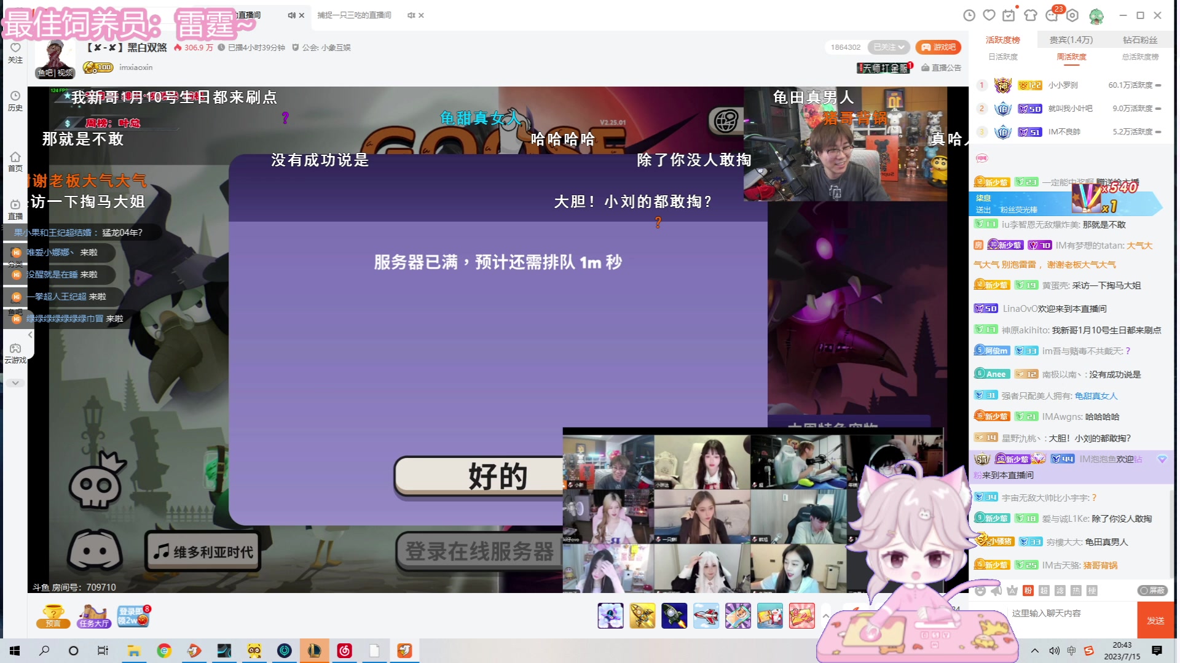Open the check-in calendar icon in the header
The width and height of the screenshot is (1180, 663).
coord(1009,15)
